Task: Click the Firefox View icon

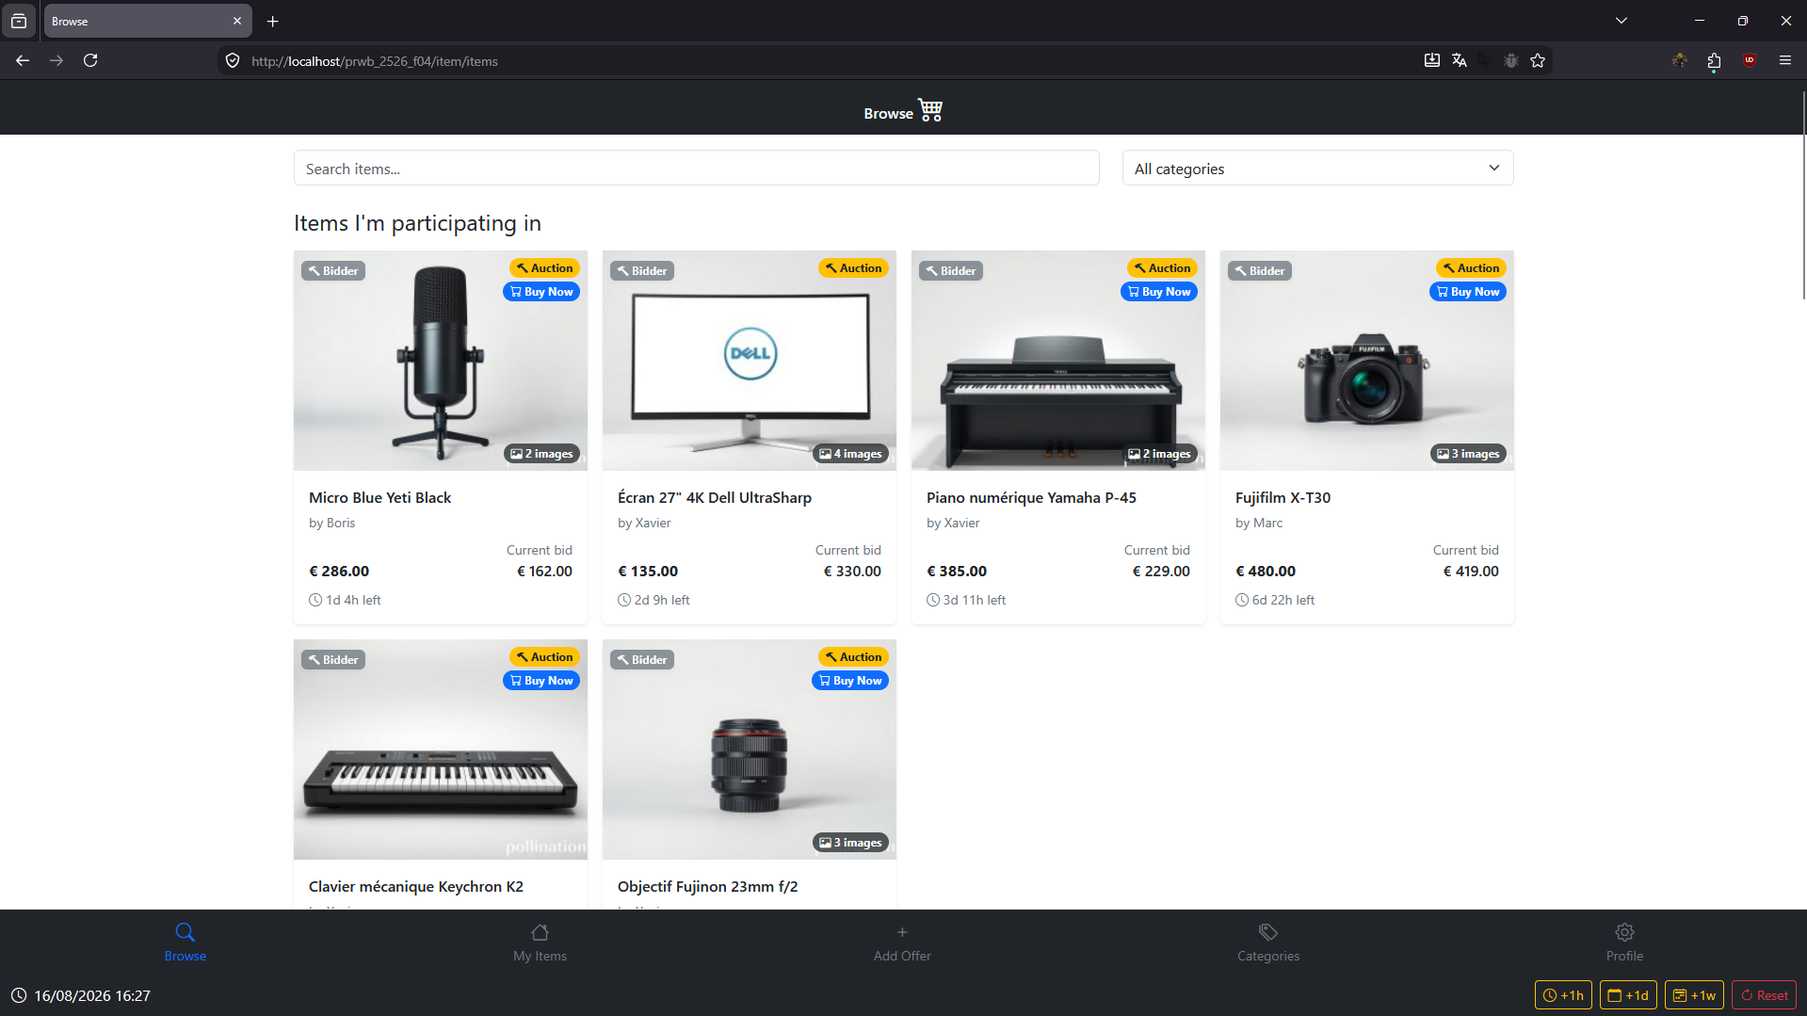Action: pos(19,21)
